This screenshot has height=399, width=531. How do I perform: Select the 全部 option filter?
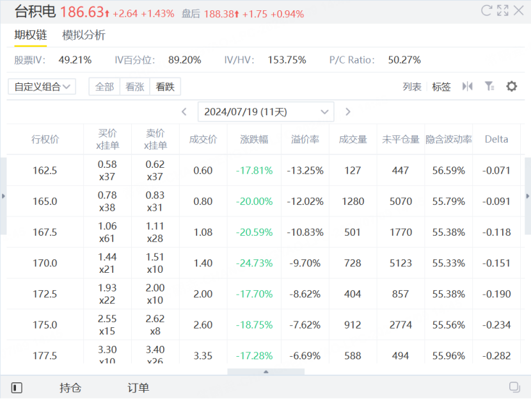(x=104, y=87)
